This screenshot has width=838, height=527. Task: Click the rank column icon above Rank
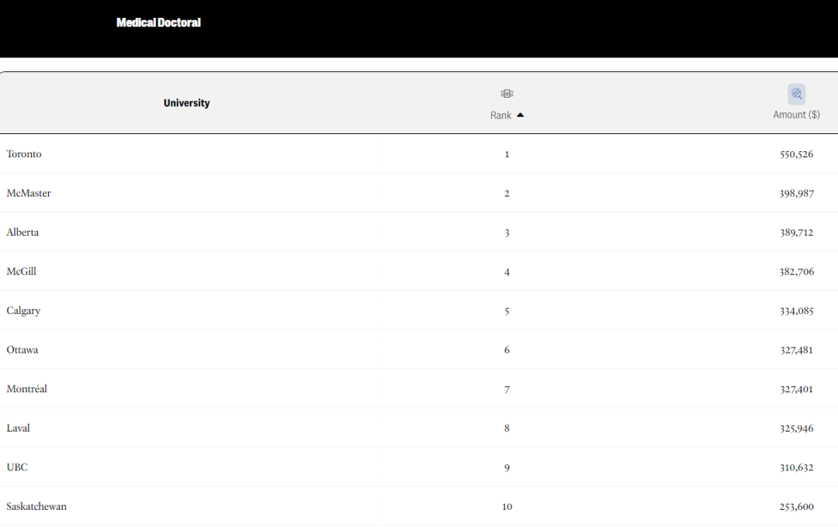coord(507,94)
